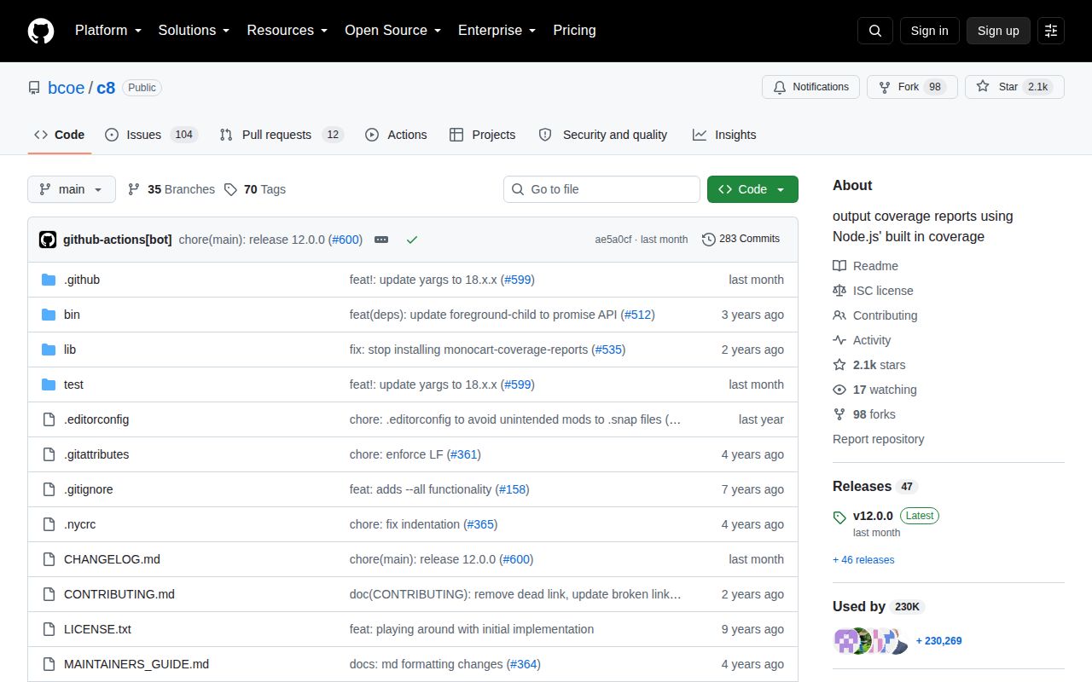Open the Open Source dropdown menu
Image resolution: width=1092 pixels, height=682 pixels.
pos(393,31)
